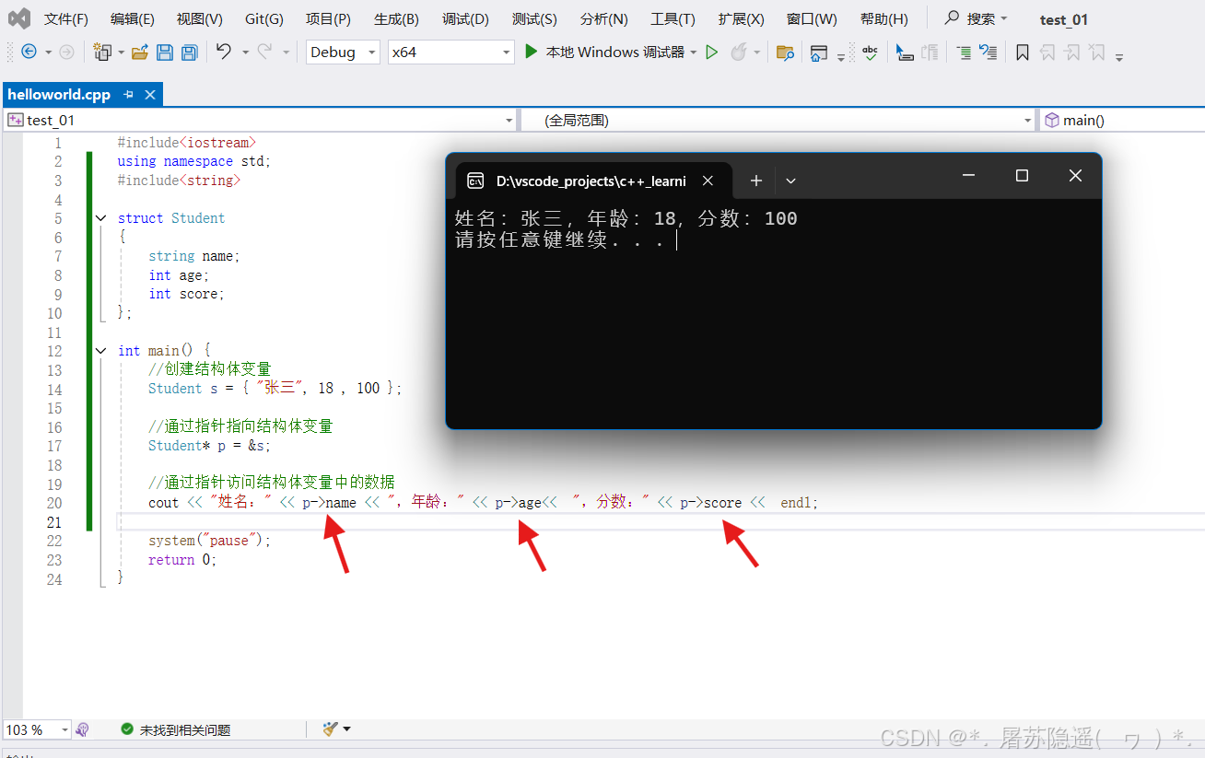This screenshot has height=758, width=1205.
Task: Open the toolbar overflow options arrow at far right
Action: [1119, 56]
